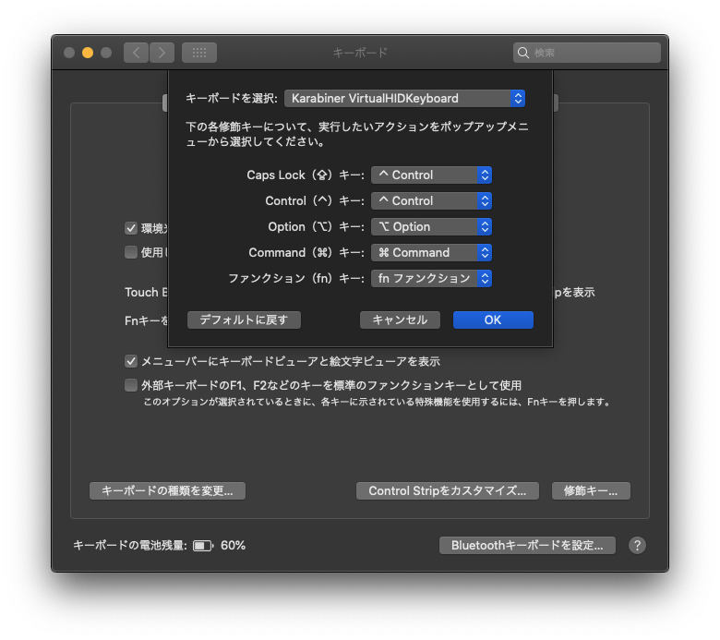
Task: Toggle the 使用 checkbox behind the sheet
Action: click(131, 252)
